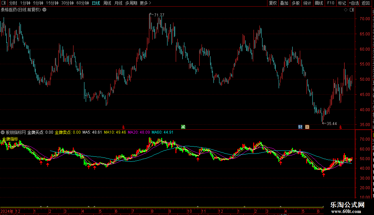374x215 pixels.
Task: Click the 多股 multi-stock button
Action: click(x=296, y=3)
